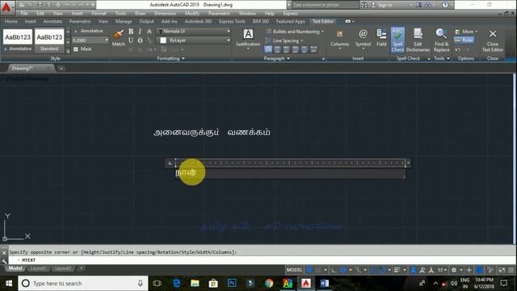Toggle Overline formatting

(140, 40)
